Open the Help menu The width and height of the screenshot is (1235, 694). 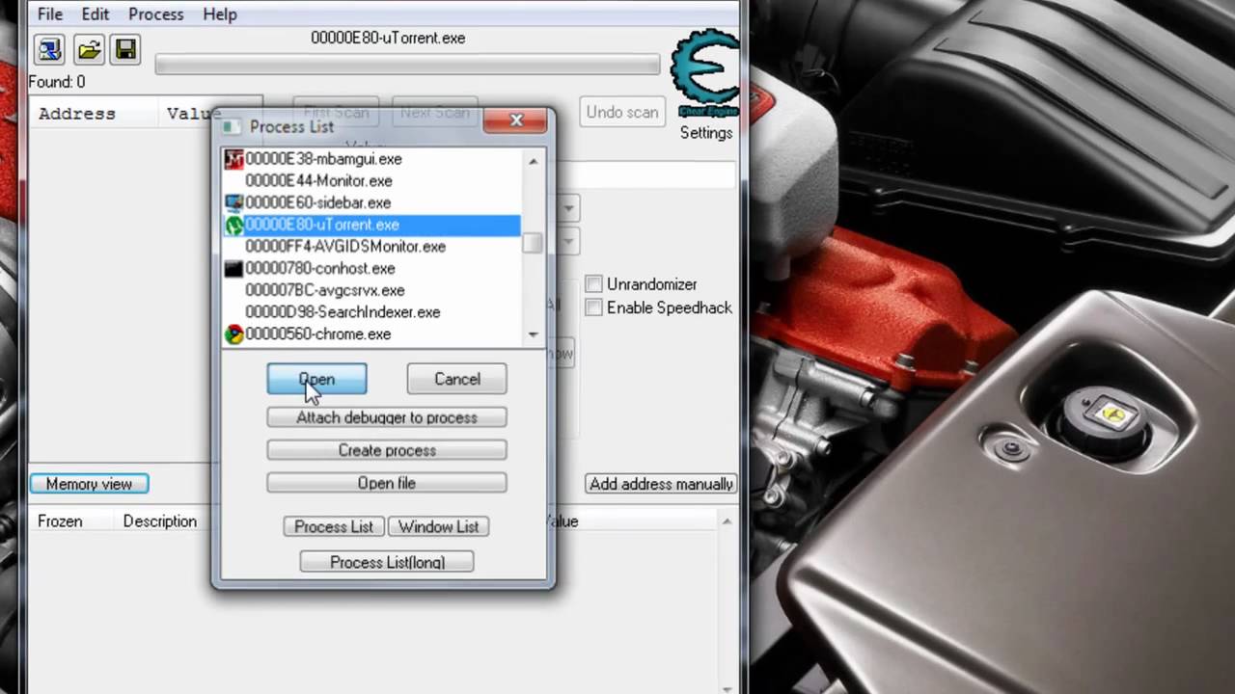219,14
